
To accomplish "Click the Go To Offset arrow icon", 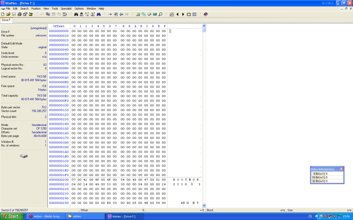I will [110, 14].
